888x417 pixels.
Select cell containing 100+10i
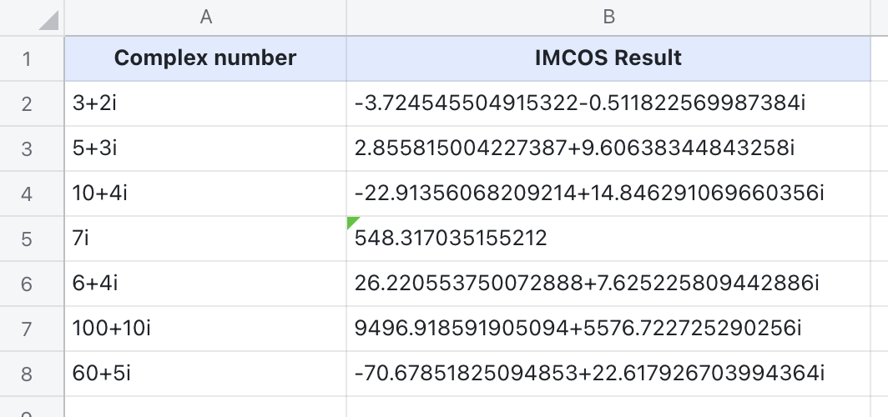pyautogui.click(x=205, y=329)
